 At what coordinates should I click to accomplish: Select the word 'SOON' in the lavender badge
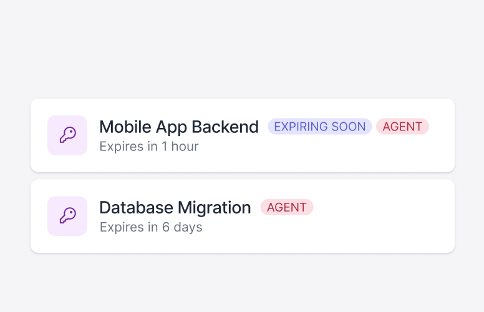pyautogui.click(x=349, y=127)
